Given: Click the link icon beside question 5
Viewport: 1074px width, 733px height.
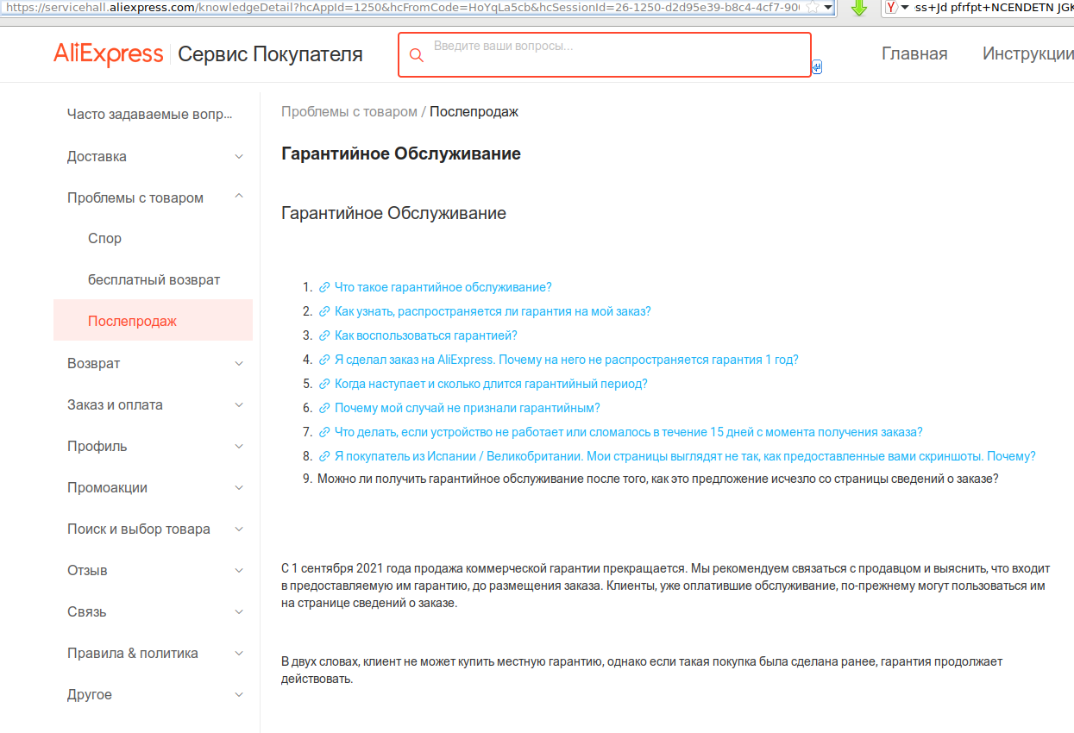Looking at the screenshot, I should pos(324,384).
